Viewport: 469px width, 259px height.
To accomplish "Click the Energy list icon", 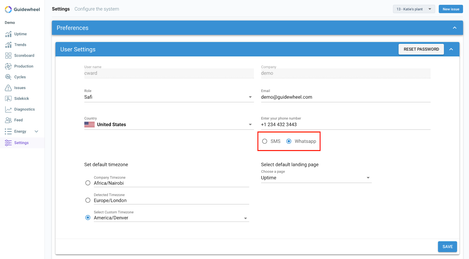I will 8,132.
